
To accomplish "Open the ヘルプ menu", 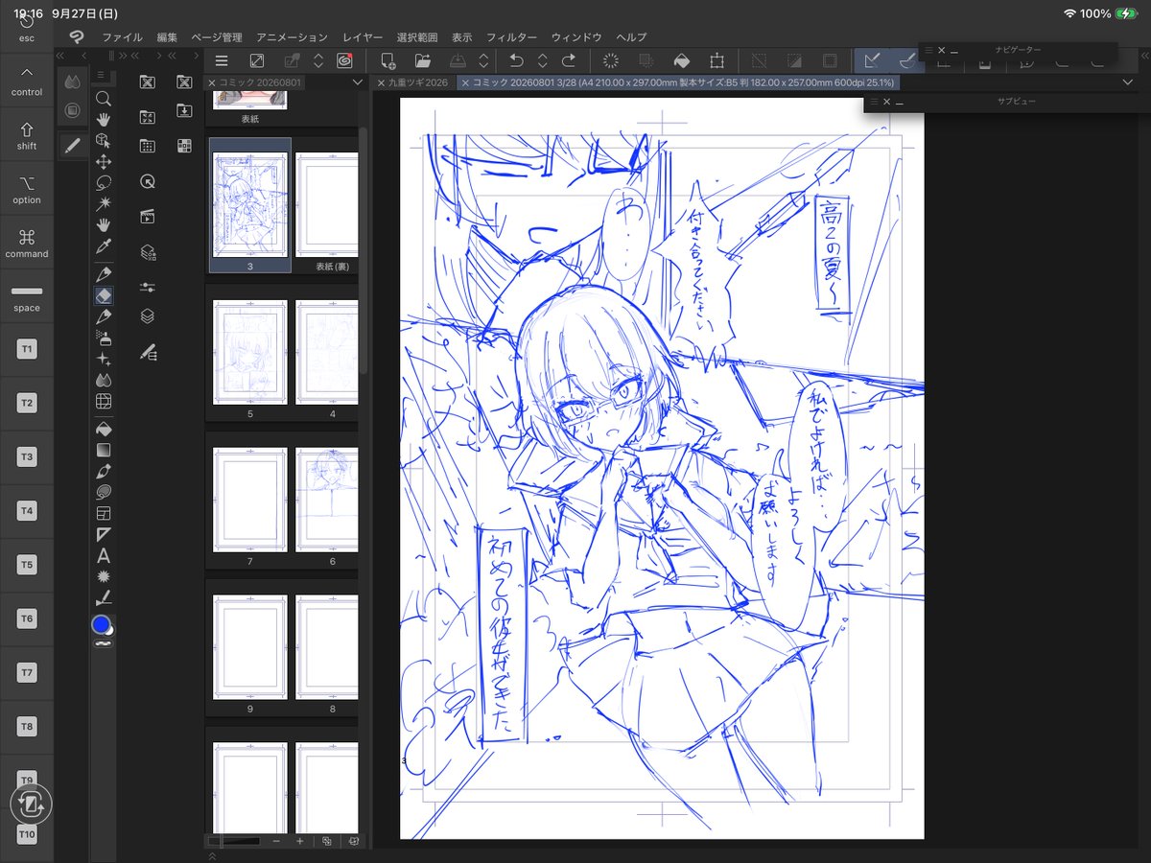I will click(631, 37).
